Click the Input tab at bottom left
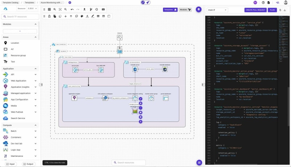The width and height of the screenshot is (291, 167). [x=11, y=164]
